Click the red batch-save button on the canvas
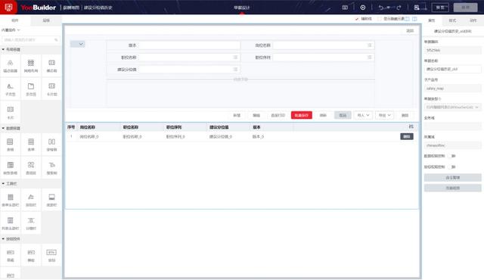This screenshot has width=484, height=280. [x=302, y=115]
